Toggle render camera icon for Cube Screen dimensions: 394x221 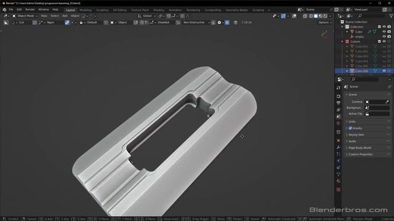[x=389, y=31]
